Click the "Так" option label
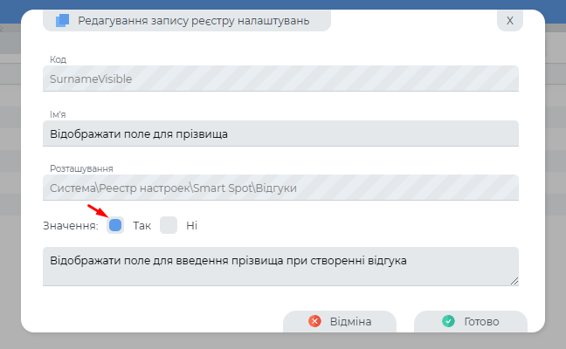 tap(142, 226)
